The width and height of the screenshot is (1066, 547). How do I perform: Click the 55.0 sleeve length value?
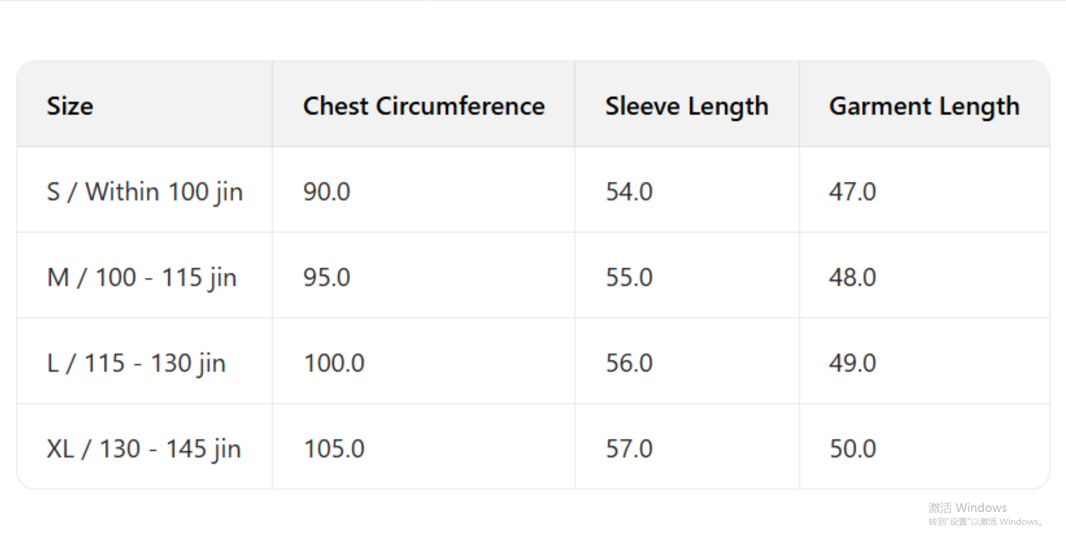point(629,278)
